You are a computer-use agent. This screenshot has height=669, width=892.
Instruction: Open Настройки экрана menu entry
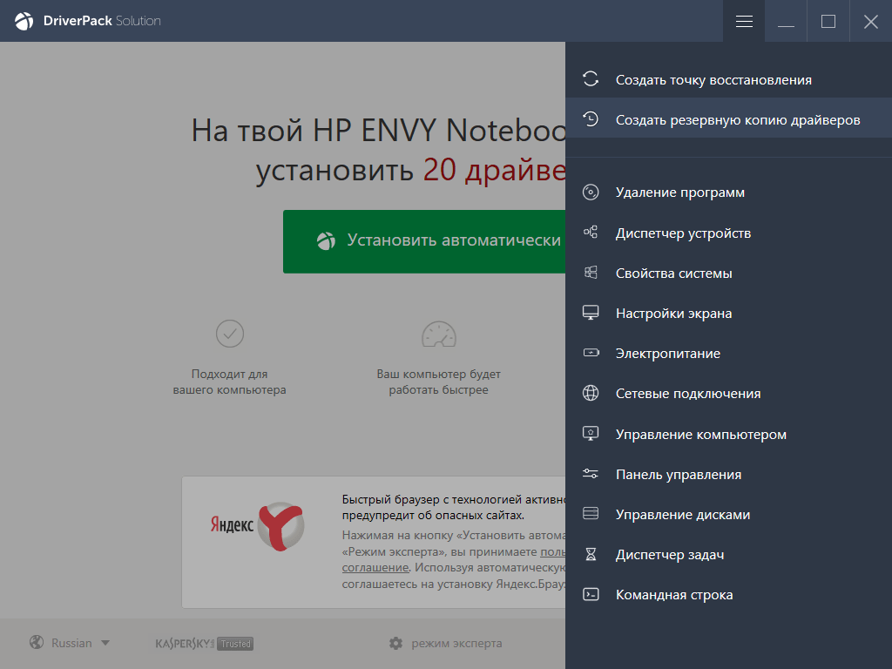coord(729,314)
